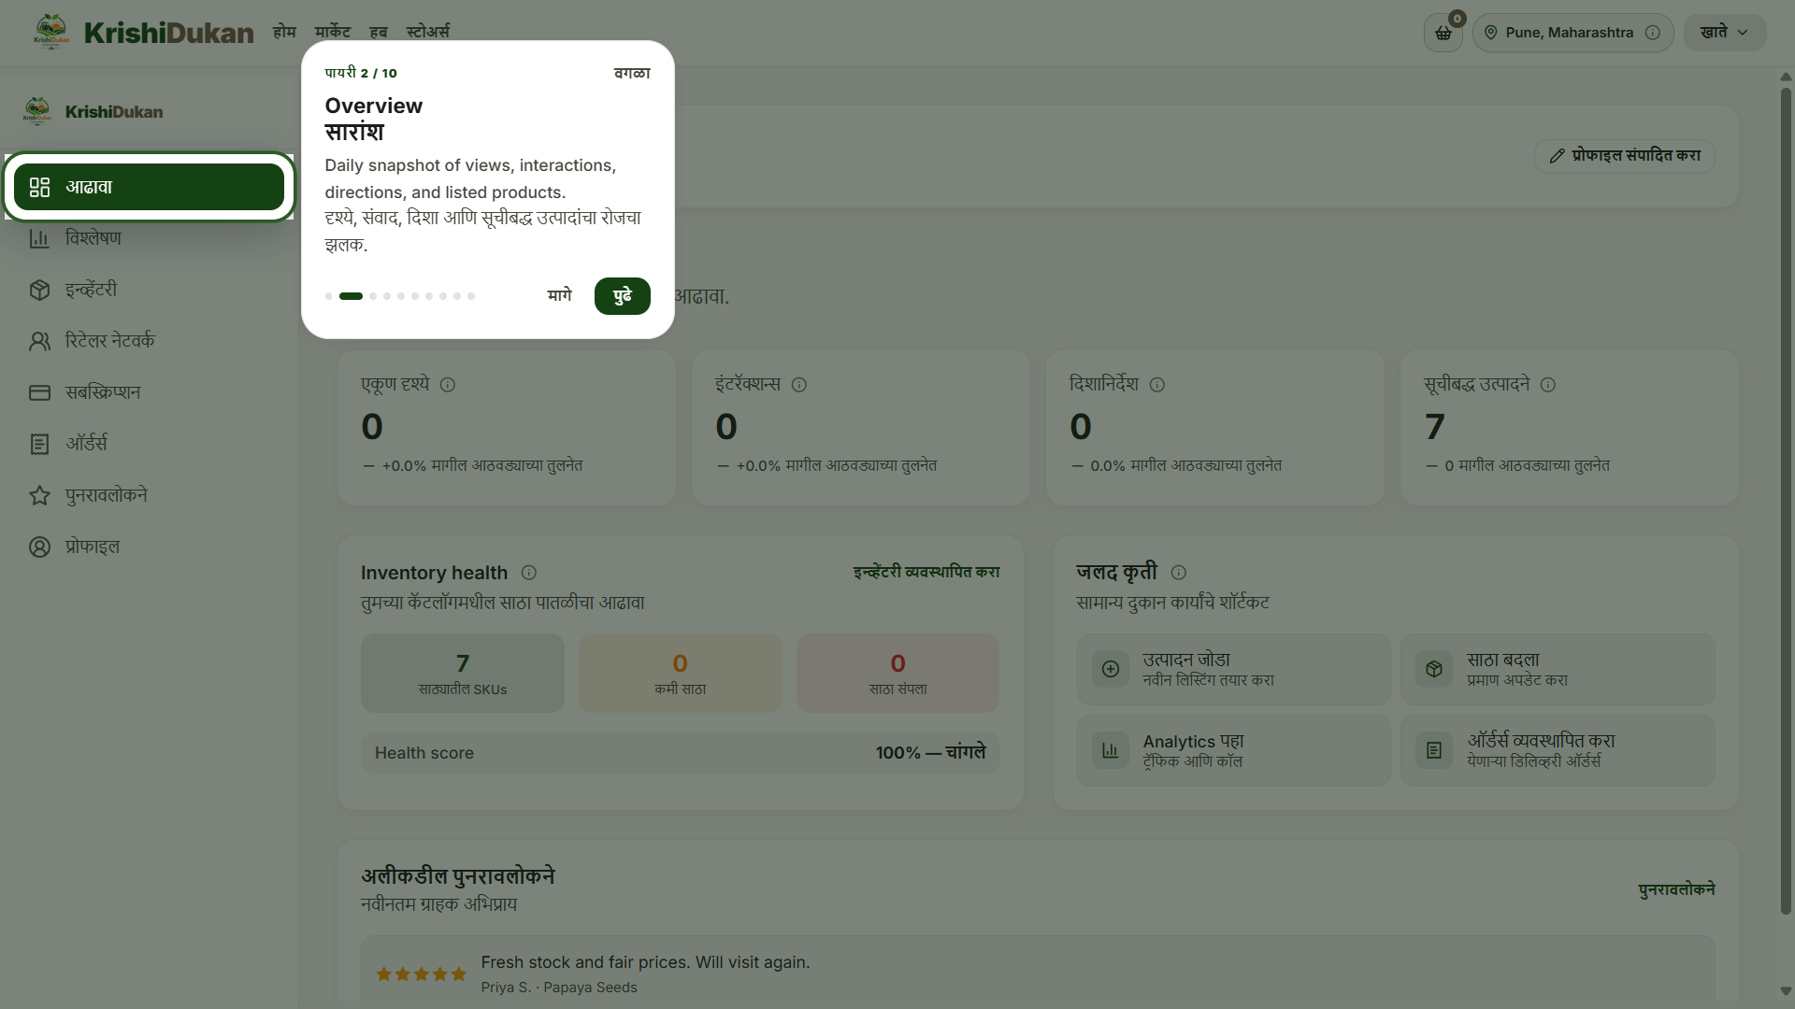This screenshot has height=1009, width=1795.
Task: Select आढावा in the sidebar
Action: (149, 187)
